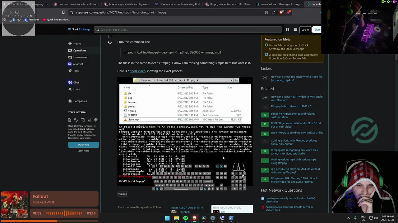
Task: Click the site info icon in address bar
Action: (72, 12)
